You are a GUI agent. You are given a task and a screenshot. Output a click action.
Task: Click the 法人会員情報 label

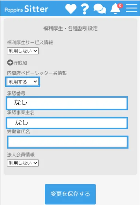pos(21,155)
